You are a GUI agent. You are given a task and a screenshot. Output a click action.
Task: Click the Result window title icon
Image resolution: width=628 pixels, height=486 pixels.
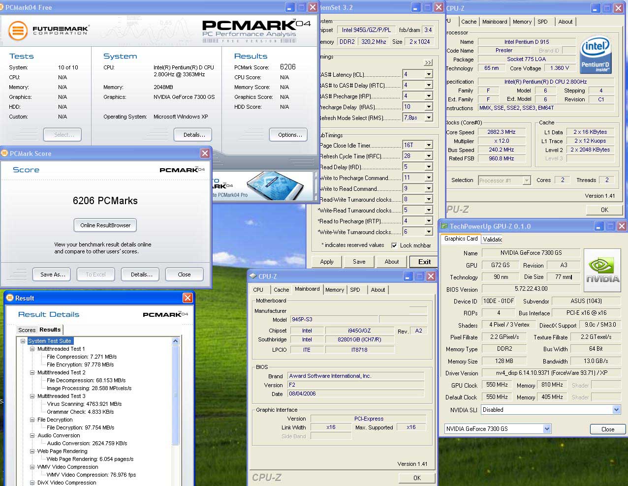9,298
